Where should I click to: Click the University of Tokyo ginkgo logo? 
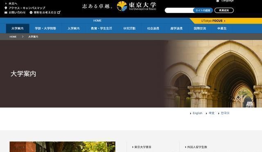122,6
